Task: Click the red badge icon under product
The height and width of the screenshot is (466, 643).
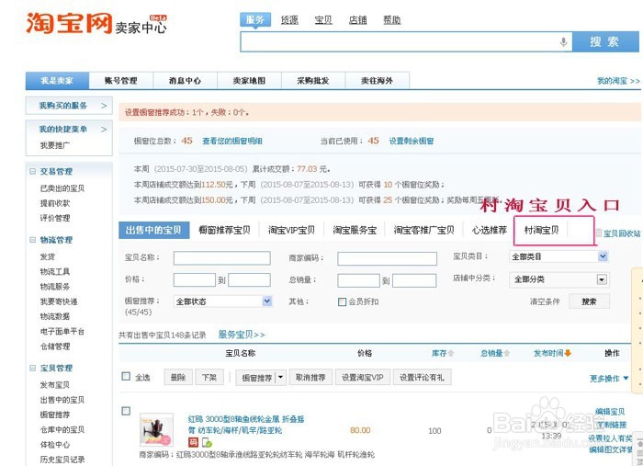Action: point(193,442)
